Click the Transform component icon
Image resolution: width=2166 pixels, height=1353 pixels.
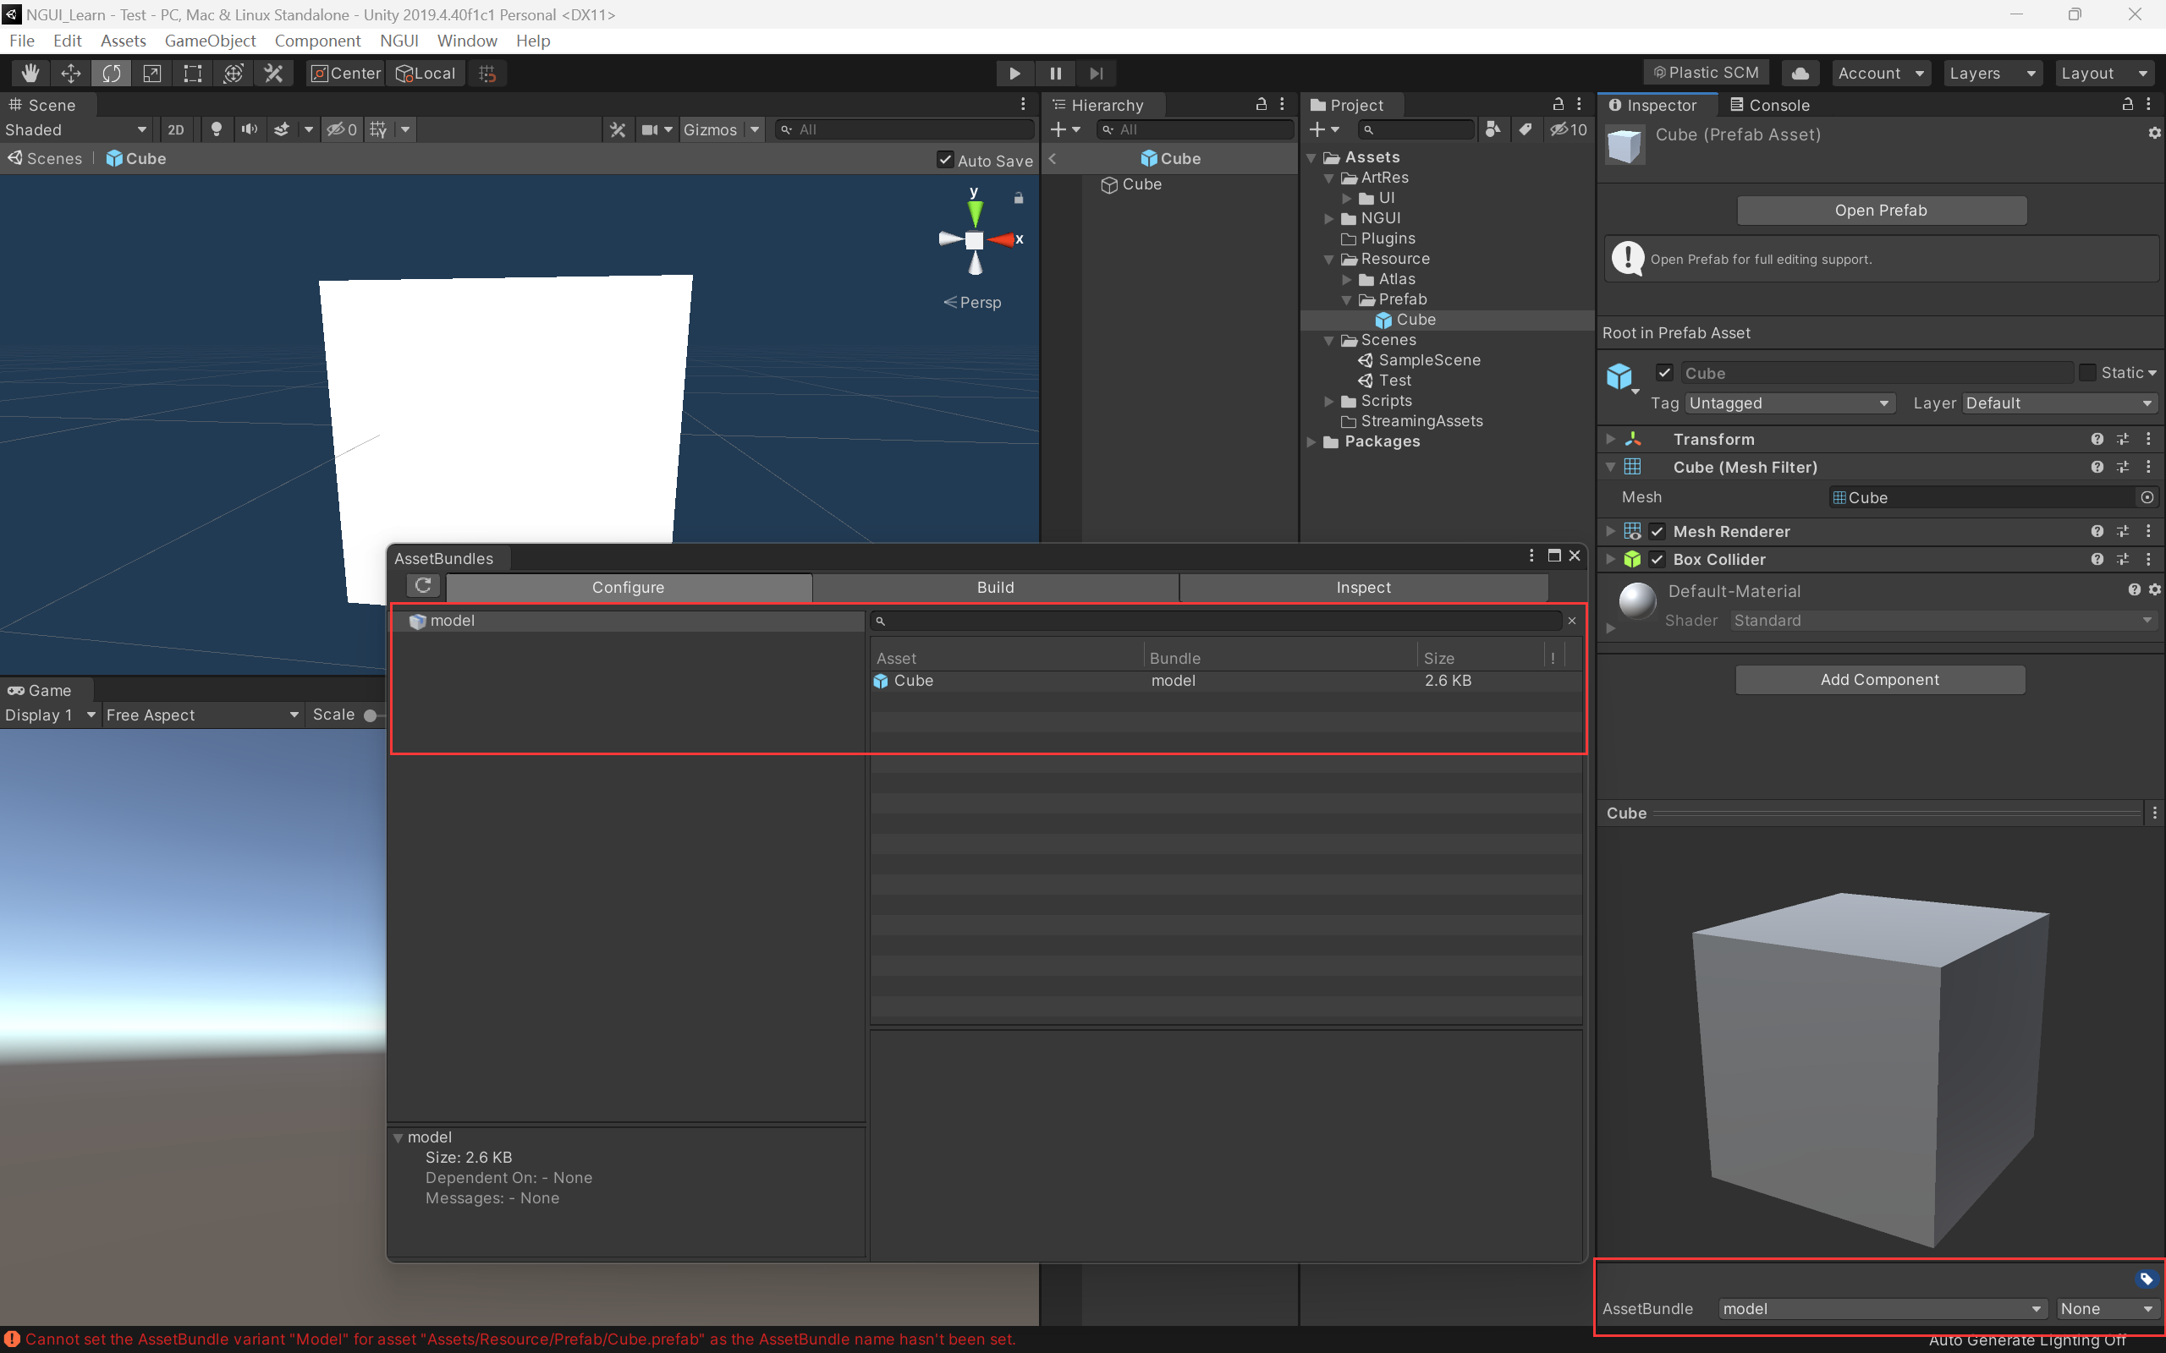click(1633, 438)
